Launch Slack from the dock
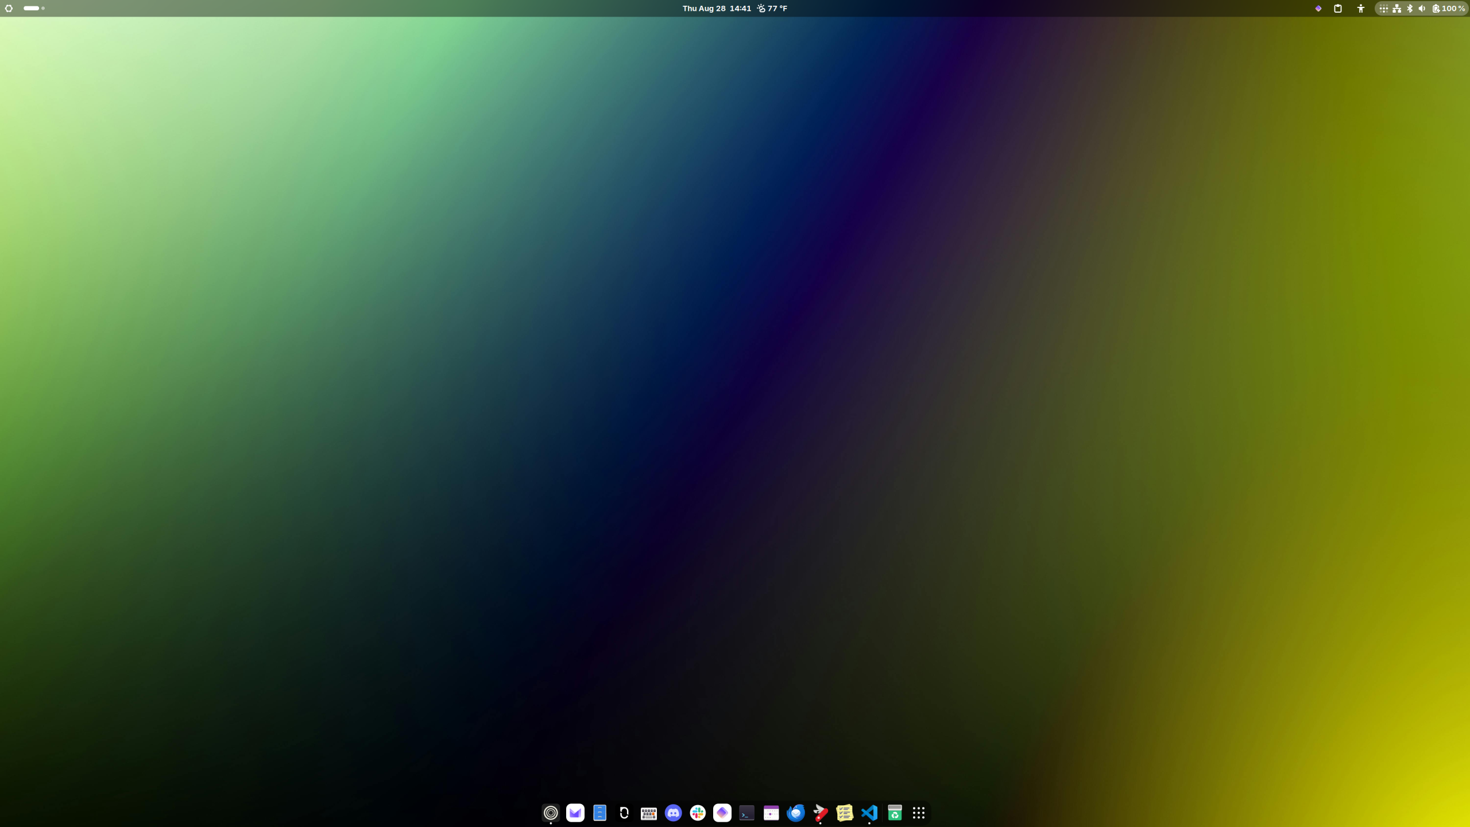 pyautogui.click(x=698, y=813)
